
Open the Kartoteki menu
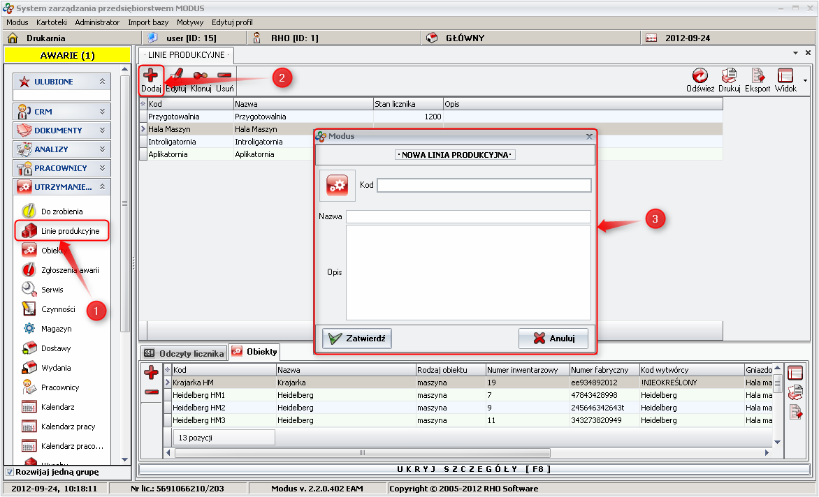pos(51,22)
